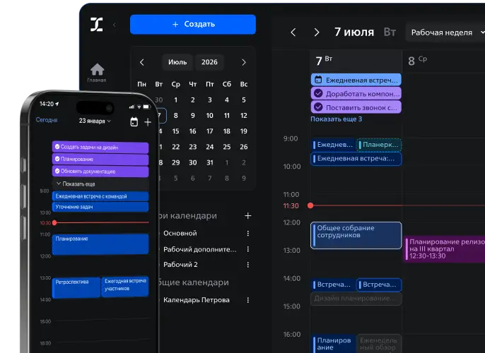Open 23 января date dropdown on phone

(95, 121)
